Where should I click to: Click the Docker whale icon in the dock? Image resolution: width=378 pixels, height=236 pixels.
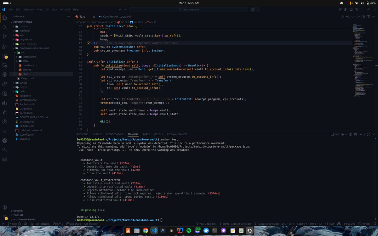(206, 230)
